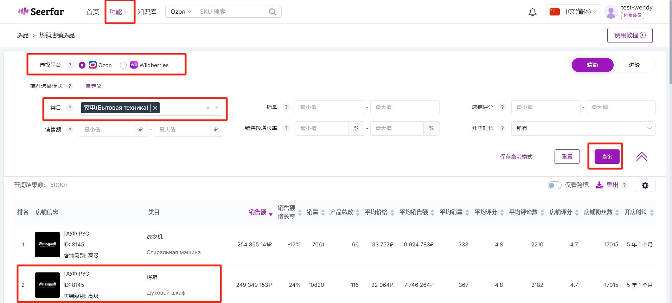Open the 中文(简体) language dropdown
The width and height of the screenshot is (672, 303).
pyautogui.click(x=574, y=12)
